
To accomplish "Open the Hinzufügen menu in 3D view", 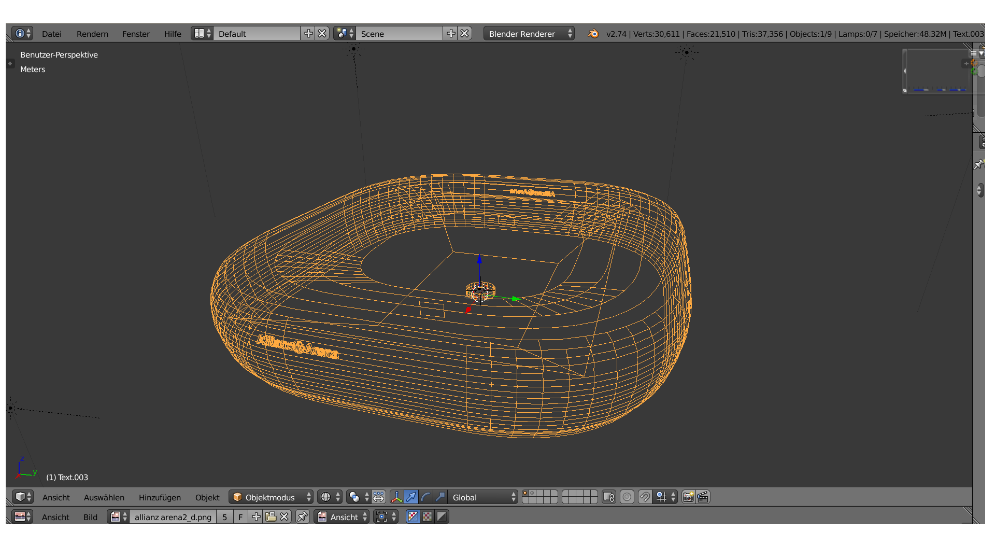I will 160,497.
